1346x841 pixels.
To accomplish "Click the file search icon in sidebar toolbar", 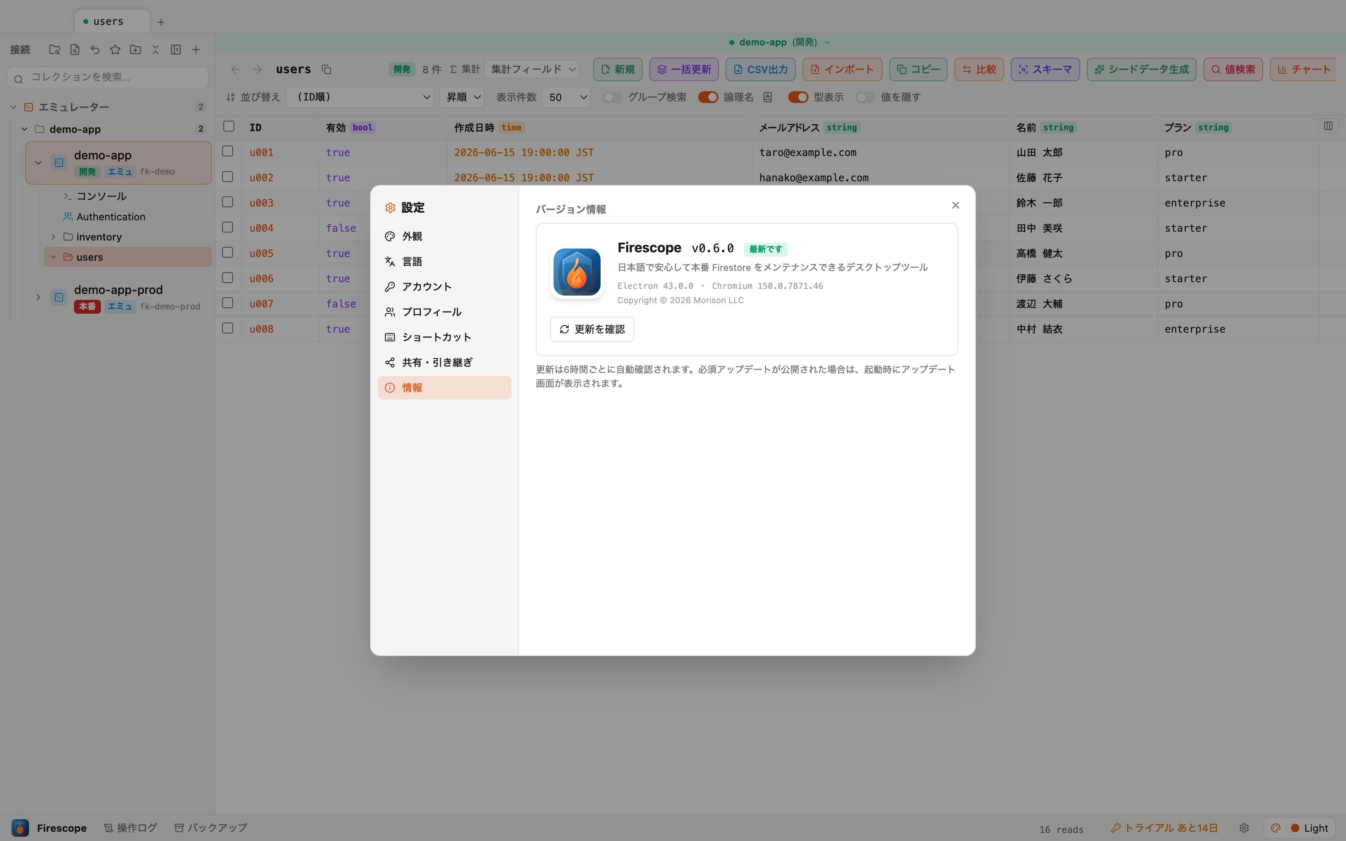I will [x=74, y=50].
